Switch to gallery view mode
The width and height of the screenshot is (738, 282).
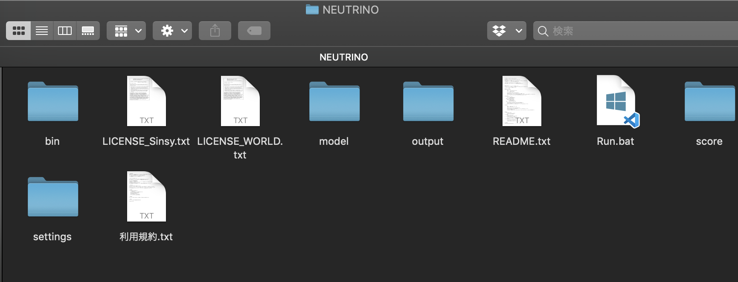point(88,31)
